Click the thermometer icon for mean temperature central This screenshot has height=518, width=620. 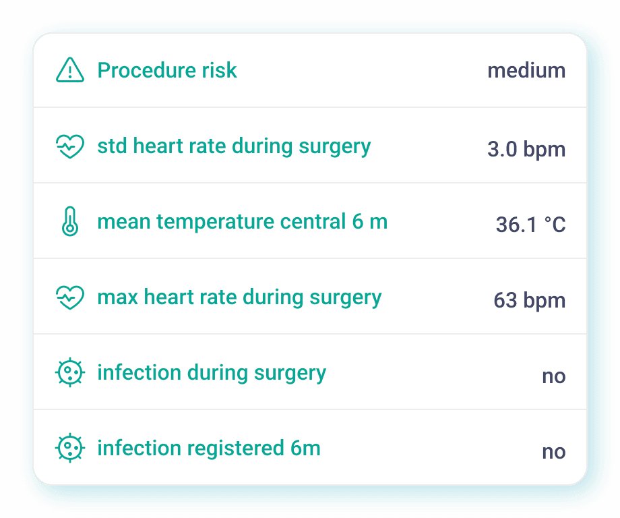(69, 221)
